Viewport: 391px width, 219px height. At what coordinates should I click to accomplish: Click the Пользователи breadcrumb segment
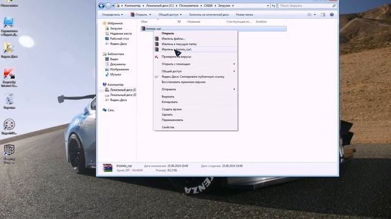pos(189,5)
